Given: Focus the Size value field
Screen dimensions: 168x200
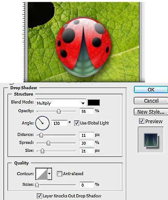Looking at the screenshot, I should [x=87, y=151].
